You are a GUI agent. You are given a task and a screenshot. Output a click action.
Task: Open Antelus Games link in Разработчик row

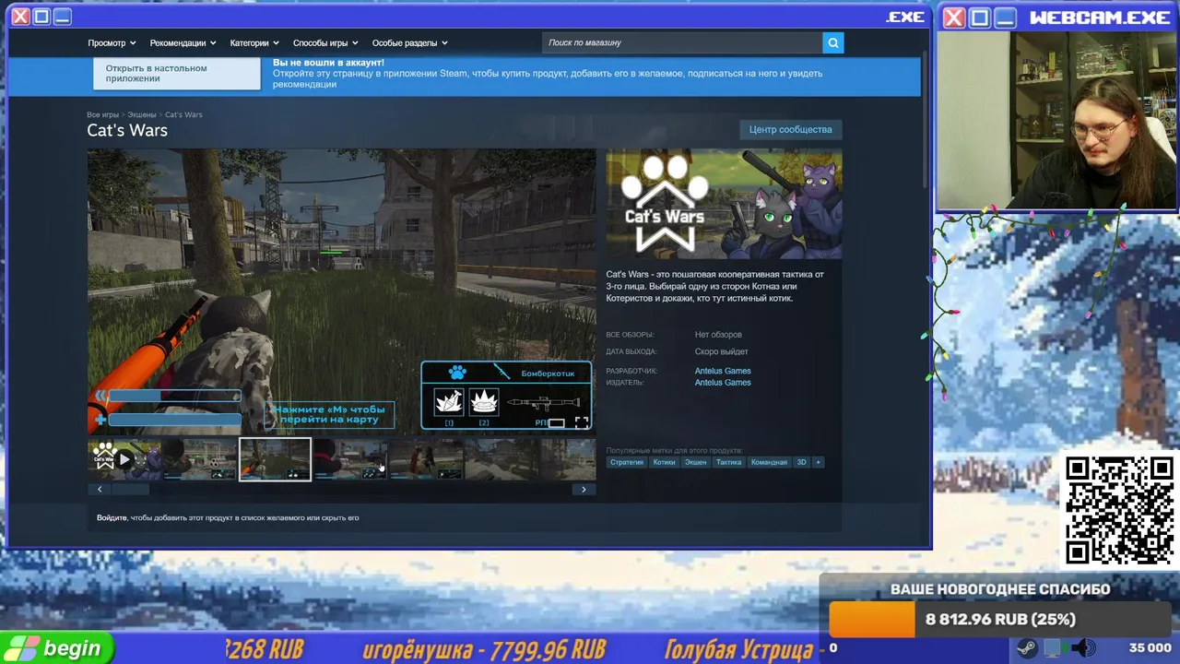click(723, 371)
